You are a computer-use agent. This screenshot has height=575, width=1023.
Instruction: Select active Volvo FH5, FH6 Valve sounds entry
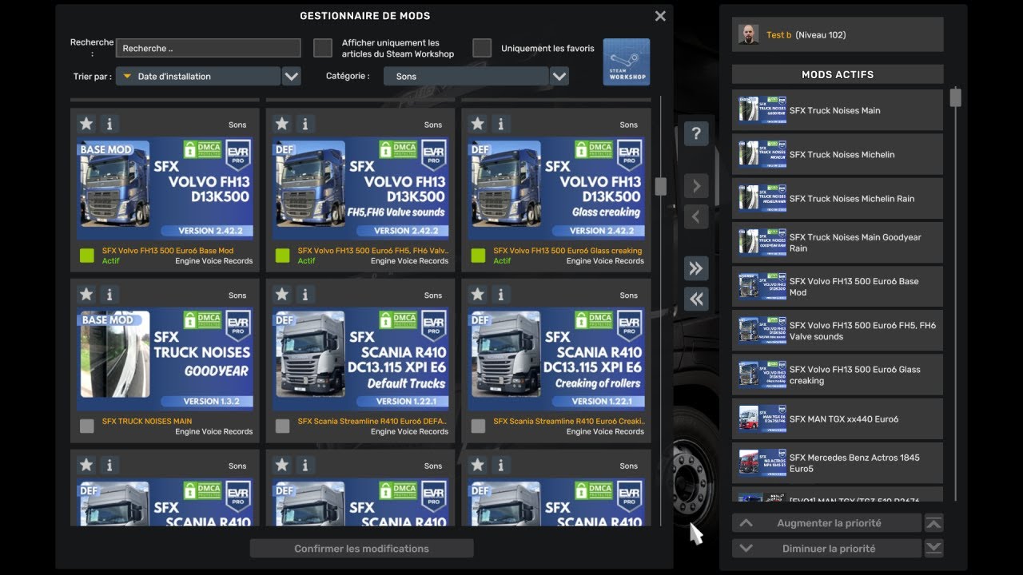tap(838, 331)
